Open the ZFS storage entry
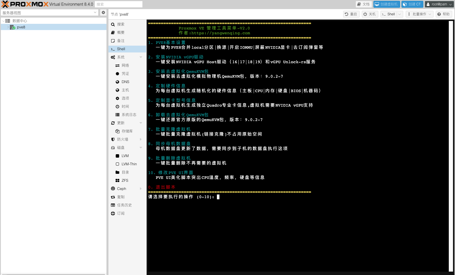The width and height of the screenshot is (455, 275). pos(125,181)
